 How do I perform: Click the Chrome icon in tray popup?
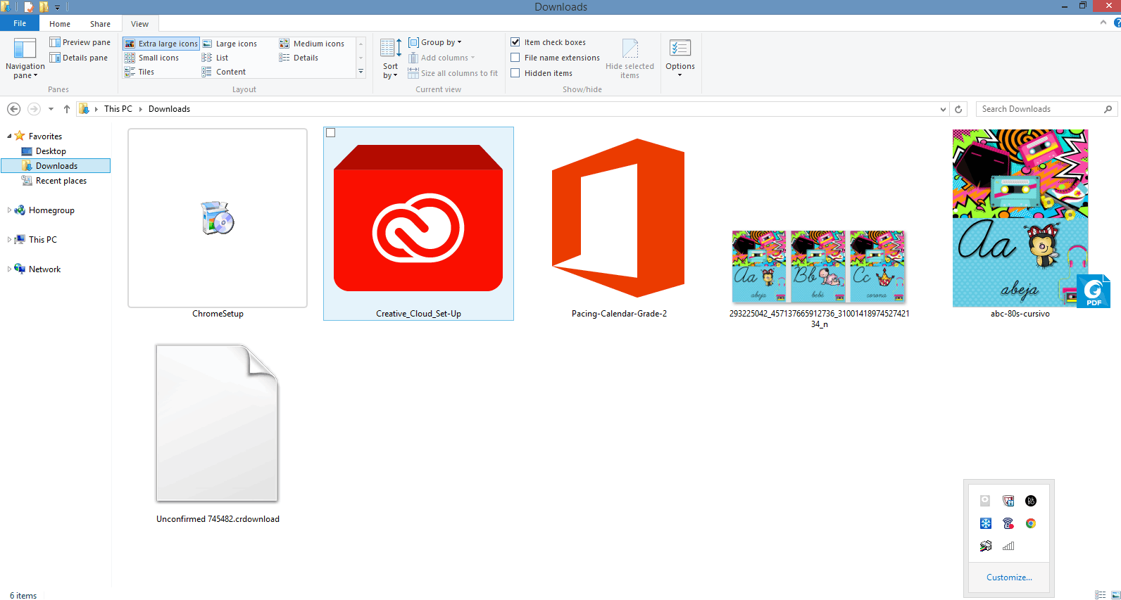[1031, 523]
